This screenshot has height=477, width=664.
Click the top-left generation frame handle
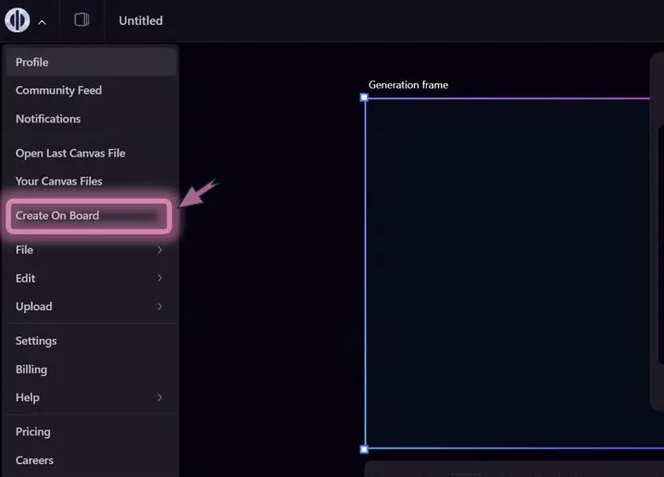[x=364, y=97]
